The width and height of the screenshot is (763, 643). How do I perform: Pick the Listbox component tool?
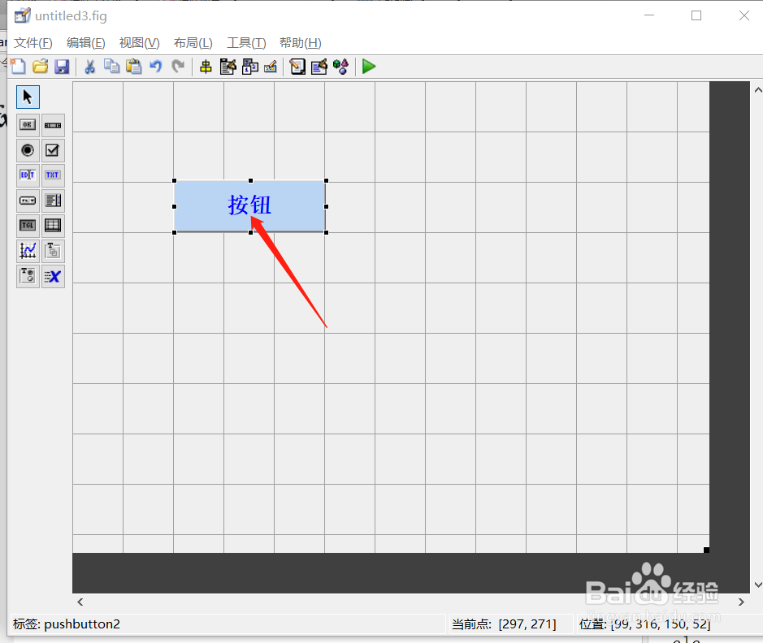point(53,201)
